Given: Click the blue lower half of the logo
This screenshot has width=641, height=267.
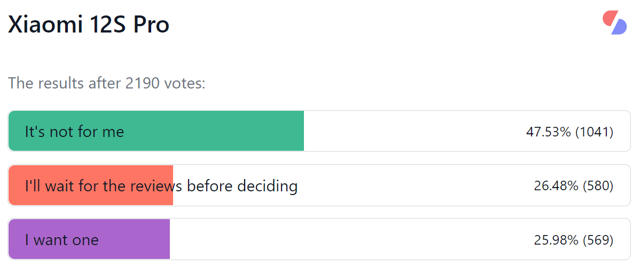Looking at the screenshot, I should (x=619, y=27).
